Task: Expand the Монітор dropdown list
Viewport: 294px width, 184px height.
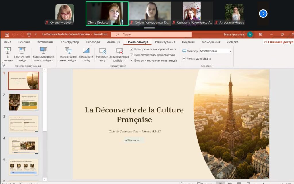Action: [x=230, y=51]
